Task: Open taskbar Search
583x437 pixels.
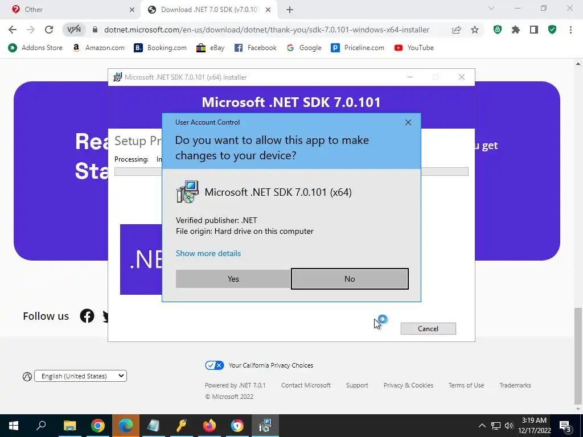Action: click(x=41, y=426)
